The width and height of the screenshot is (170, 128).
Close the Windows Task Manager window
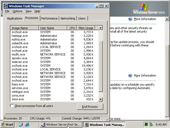106,6
